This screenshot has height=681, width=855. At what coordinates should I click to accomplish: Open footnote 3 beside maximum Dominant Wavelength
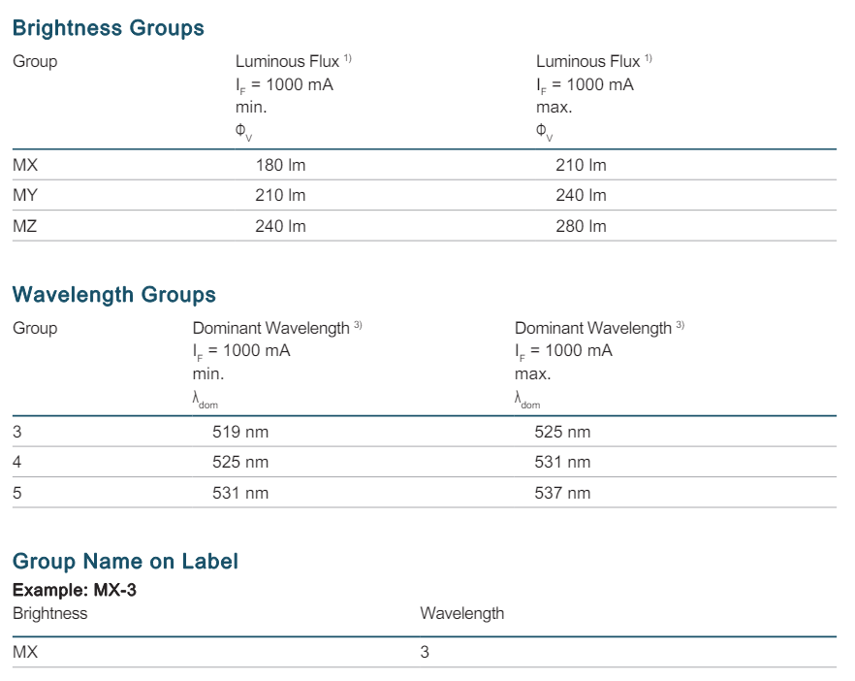point(680,325)
